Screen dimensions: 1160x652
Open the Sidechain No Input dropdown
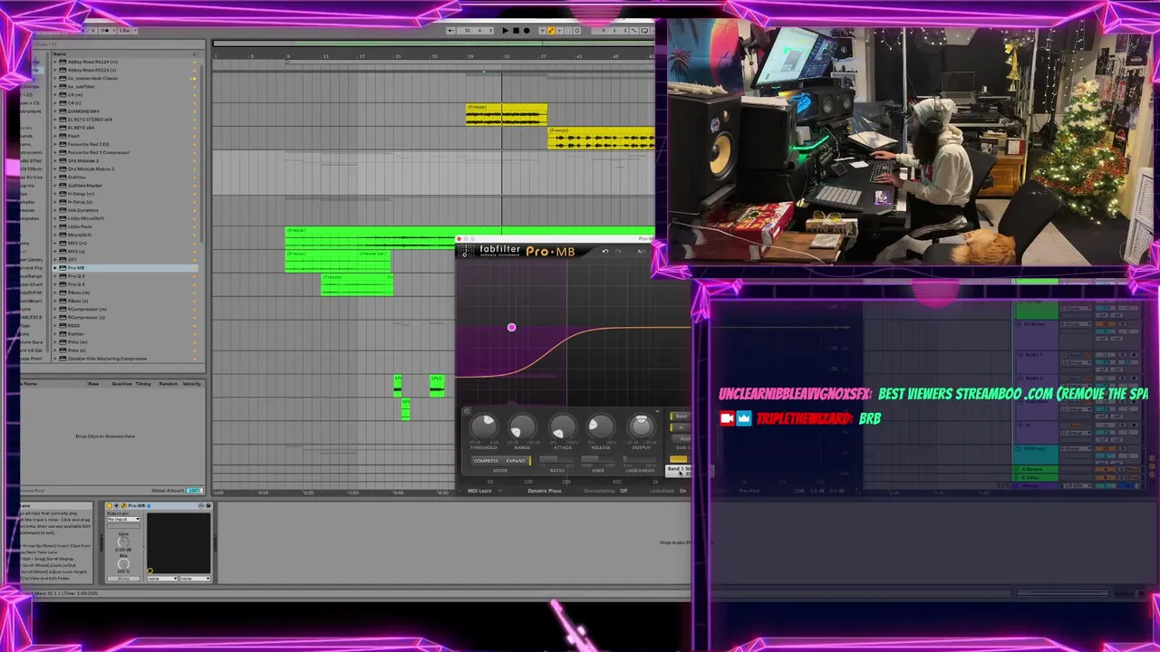(123, 520)
